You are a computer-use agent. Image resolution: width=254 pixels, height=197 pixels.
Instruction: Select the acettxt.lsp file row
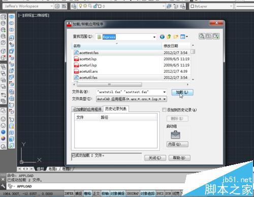(x=132, y=59)
